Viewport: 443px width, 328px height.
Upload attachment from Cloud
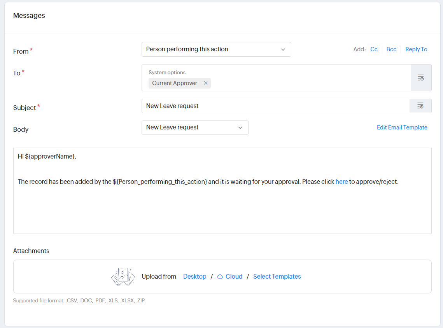click(x=234, y=277)
